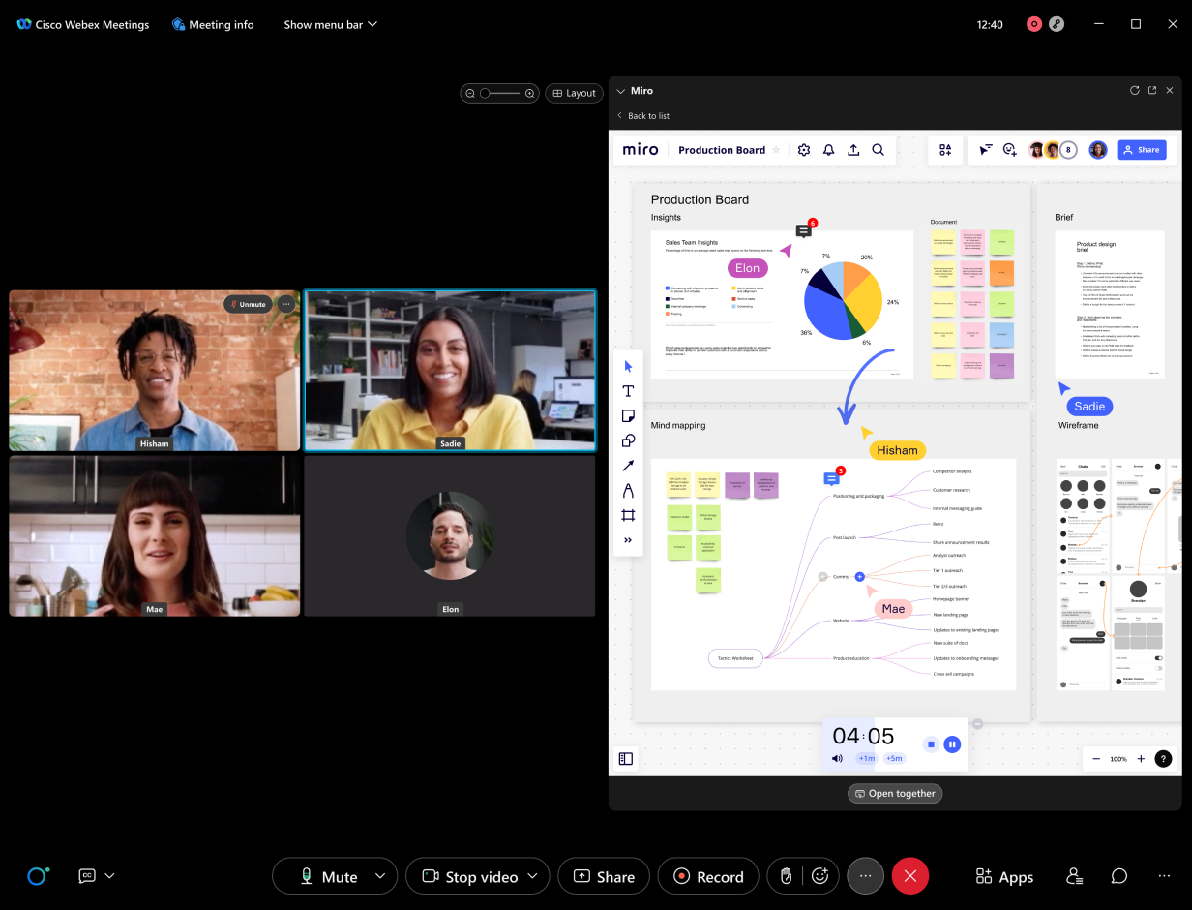
Task: Zoom in Miro board with plus
Action: click(x=1141, y=759)
